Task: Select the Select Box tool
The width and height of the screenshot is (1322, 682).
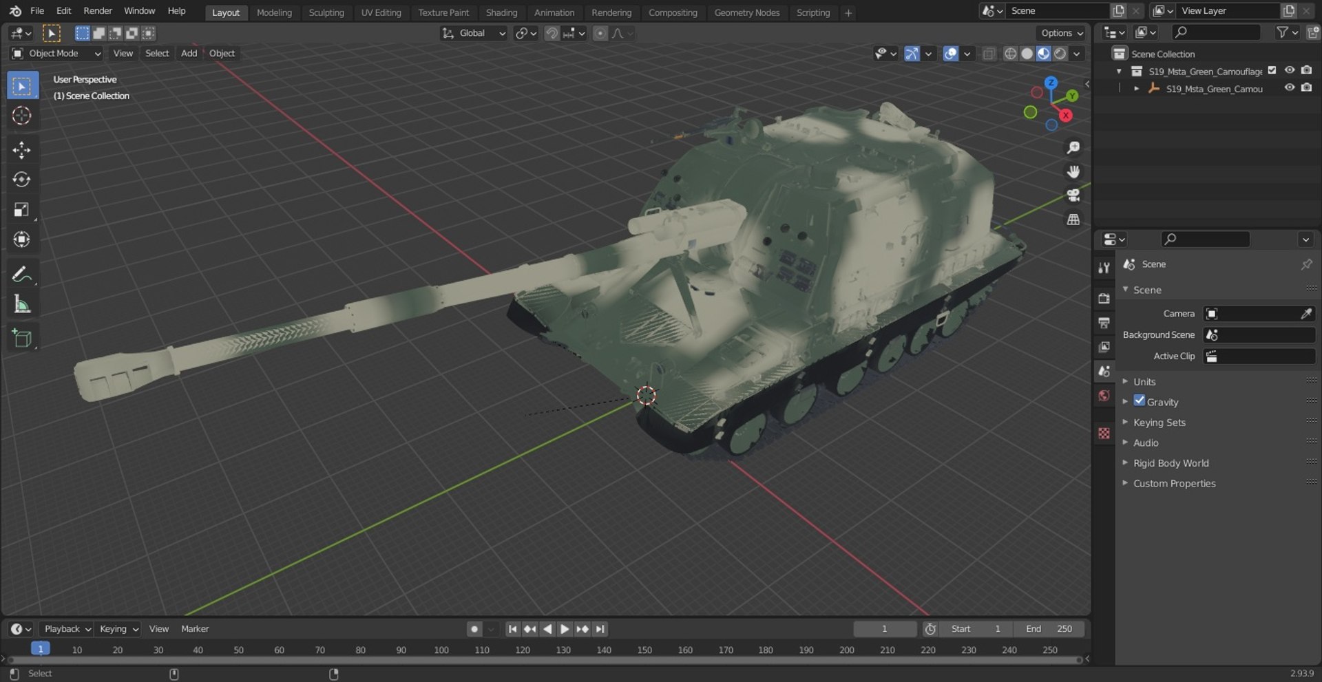Action: 22,86
